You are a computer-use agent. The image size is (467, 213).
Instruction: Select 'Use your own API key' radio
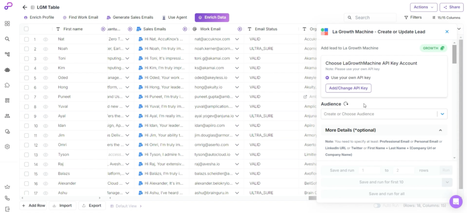327,78
